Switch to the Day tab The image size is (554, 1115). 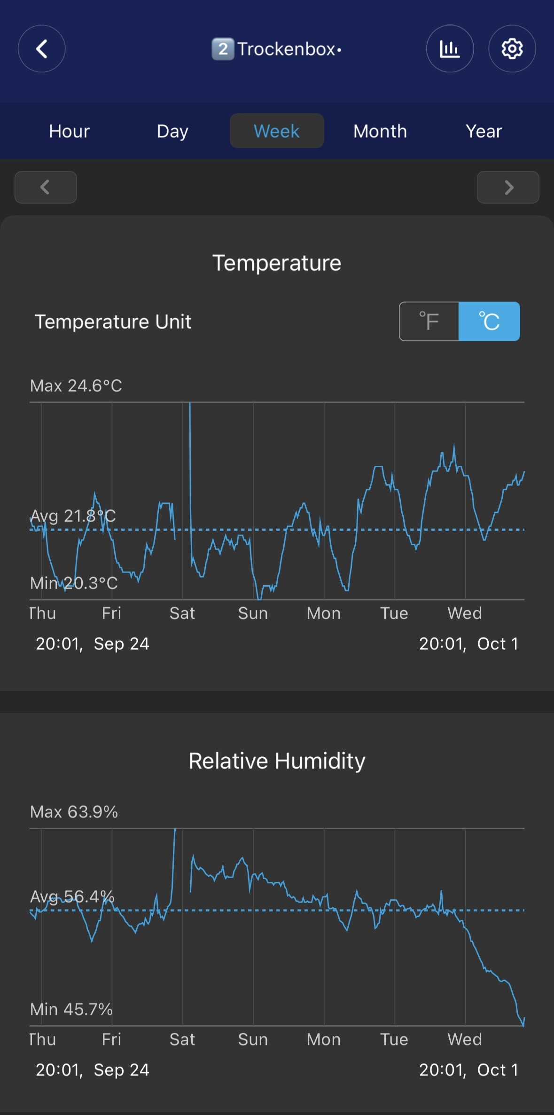pos(172,131)
